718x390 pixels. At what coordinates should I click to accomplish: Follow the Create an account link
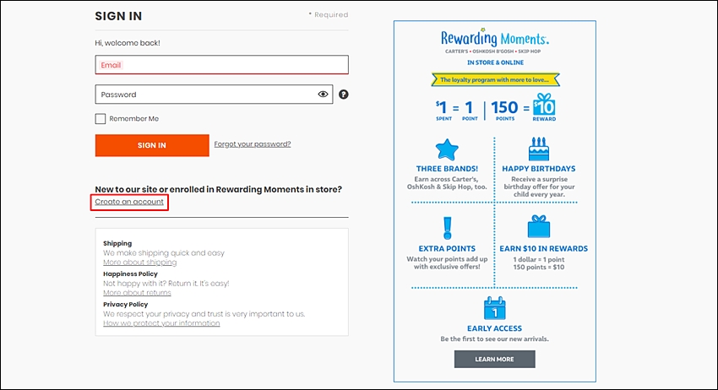[x=129, y=202]
